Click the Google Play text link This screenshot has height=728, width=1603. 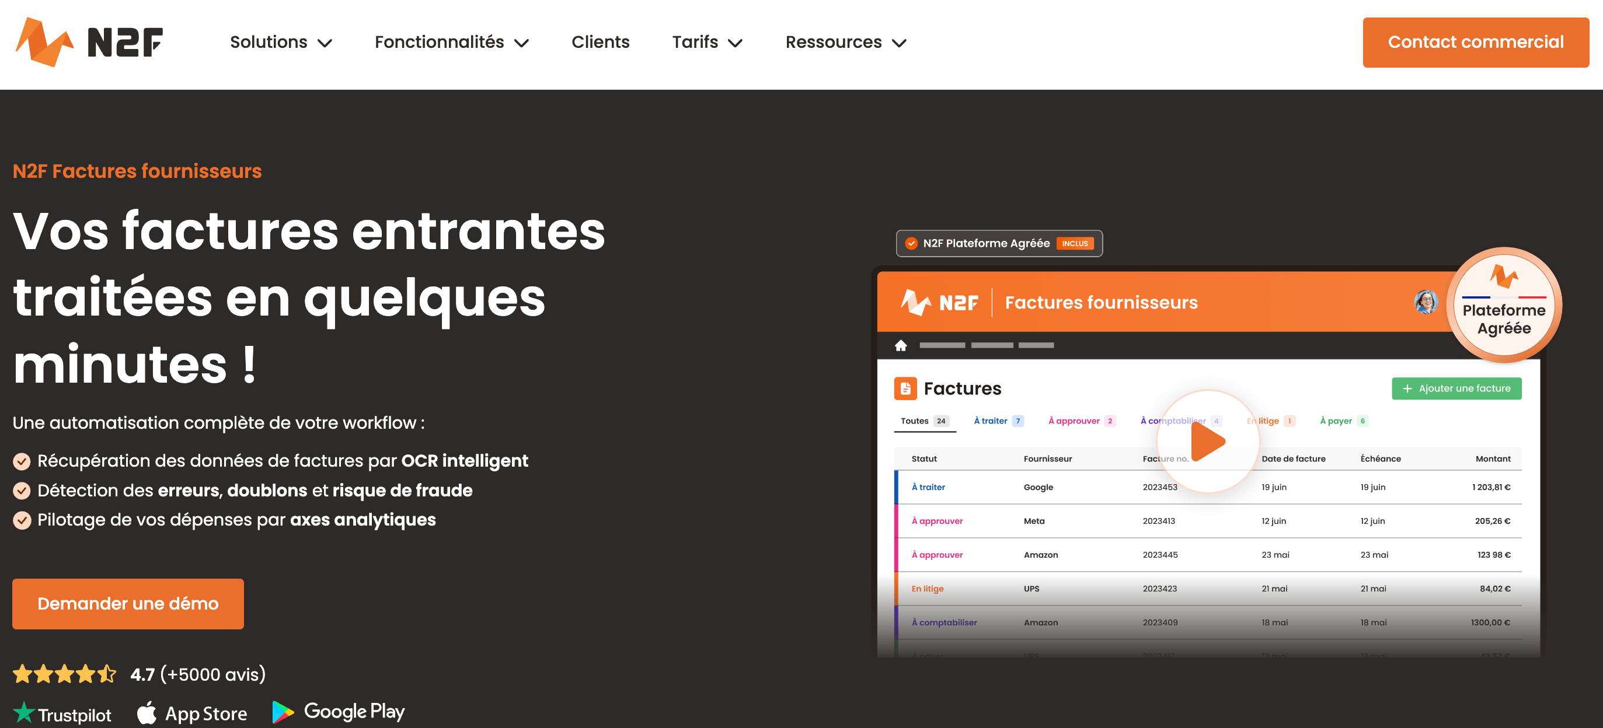click(354, 712)
